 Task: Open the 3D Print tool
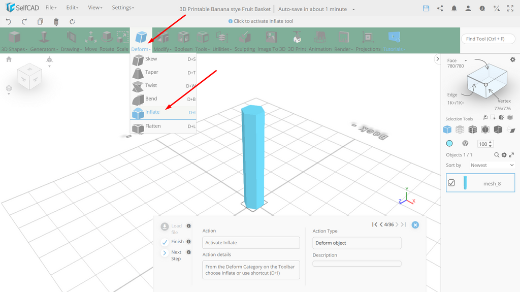tap(297, 41)
